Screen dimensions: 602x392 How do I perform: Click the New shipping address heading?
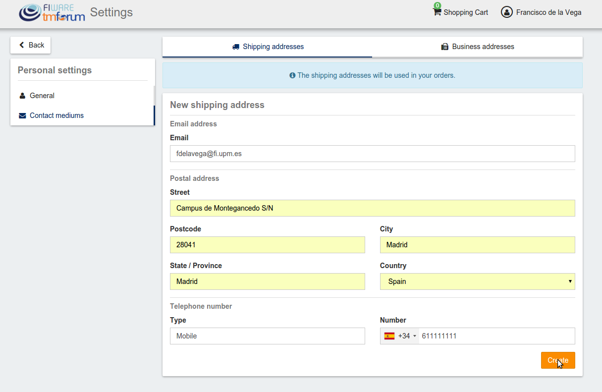click(217, 105)
